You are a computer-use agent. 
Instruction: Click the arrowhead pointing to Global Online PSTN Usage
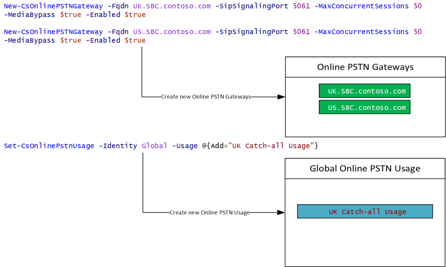[281, 212]
